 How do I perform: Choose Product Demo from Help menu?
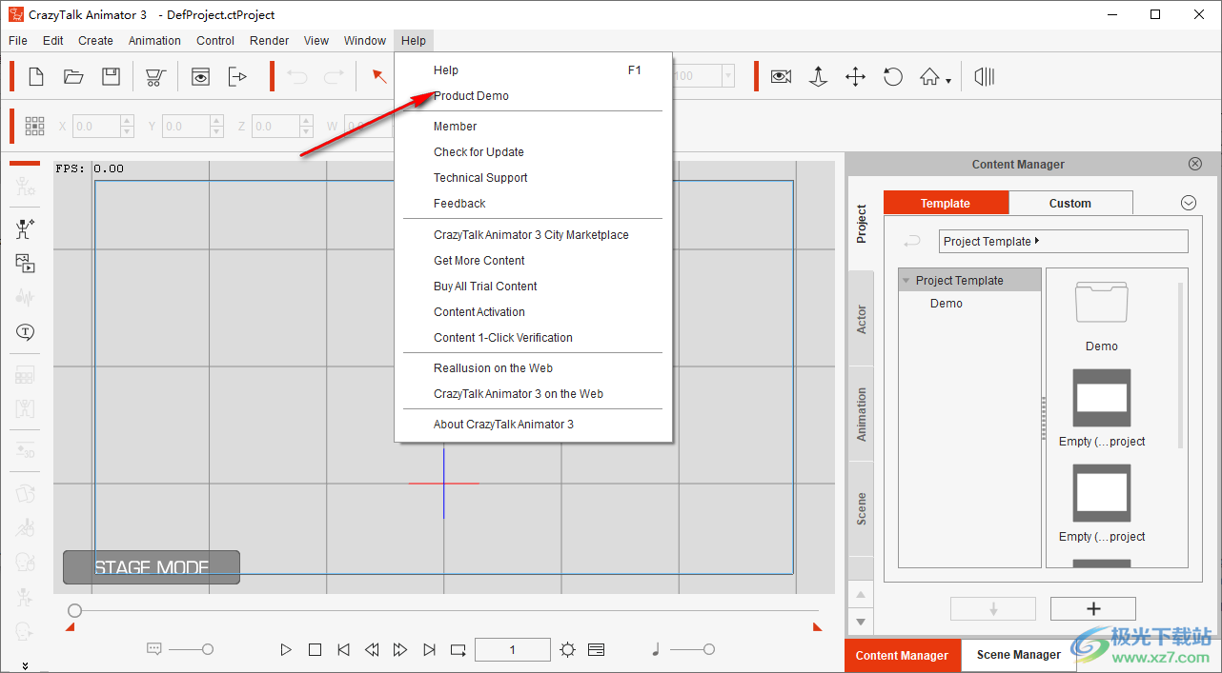coord(471,96)
